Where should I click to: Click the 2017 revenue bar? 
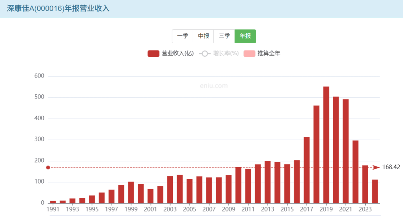pyautogui.click(x=307, y=170)
